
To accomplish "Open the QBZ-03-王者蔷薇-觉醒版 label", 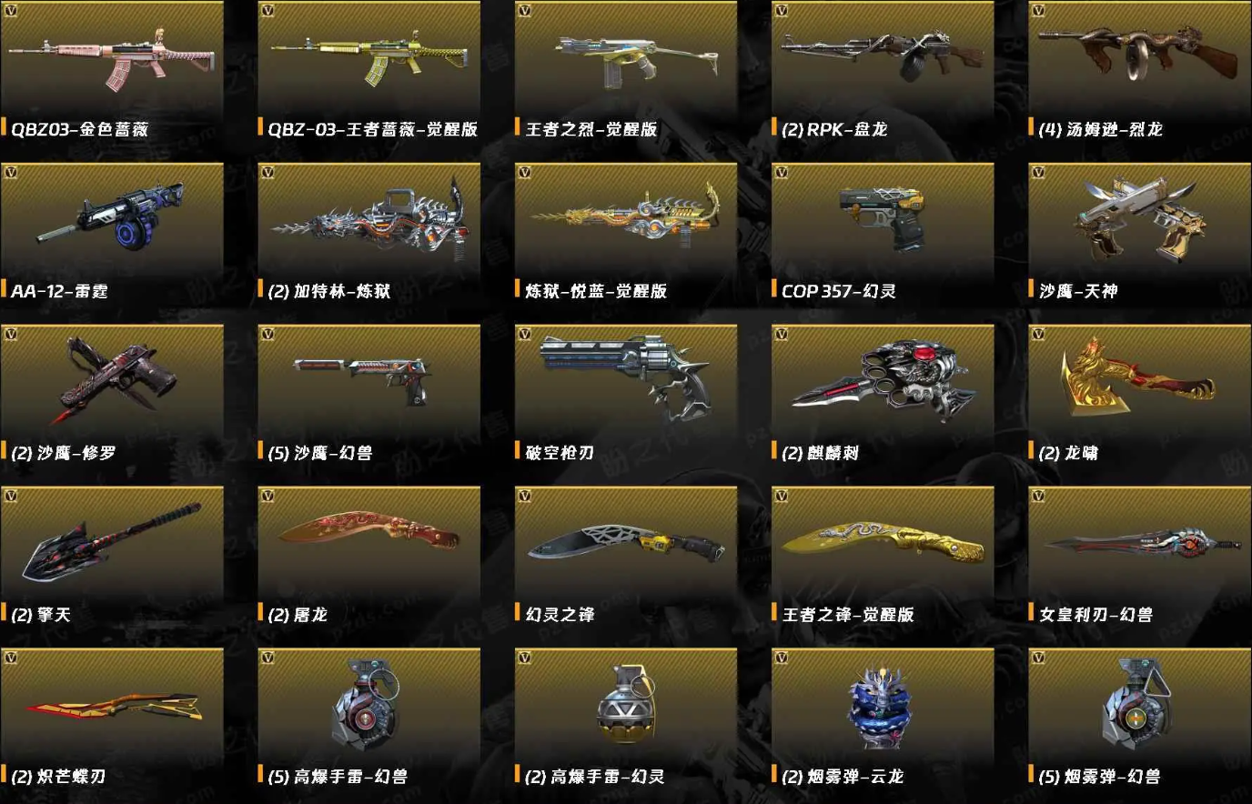I will (x=372, y=129).
